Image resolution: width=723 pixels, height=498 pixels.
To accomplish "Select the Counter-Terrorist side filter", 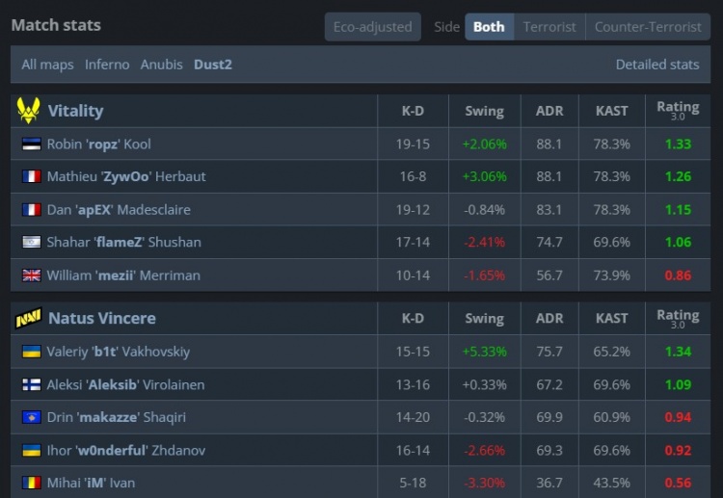I will (x=648, y=27).
